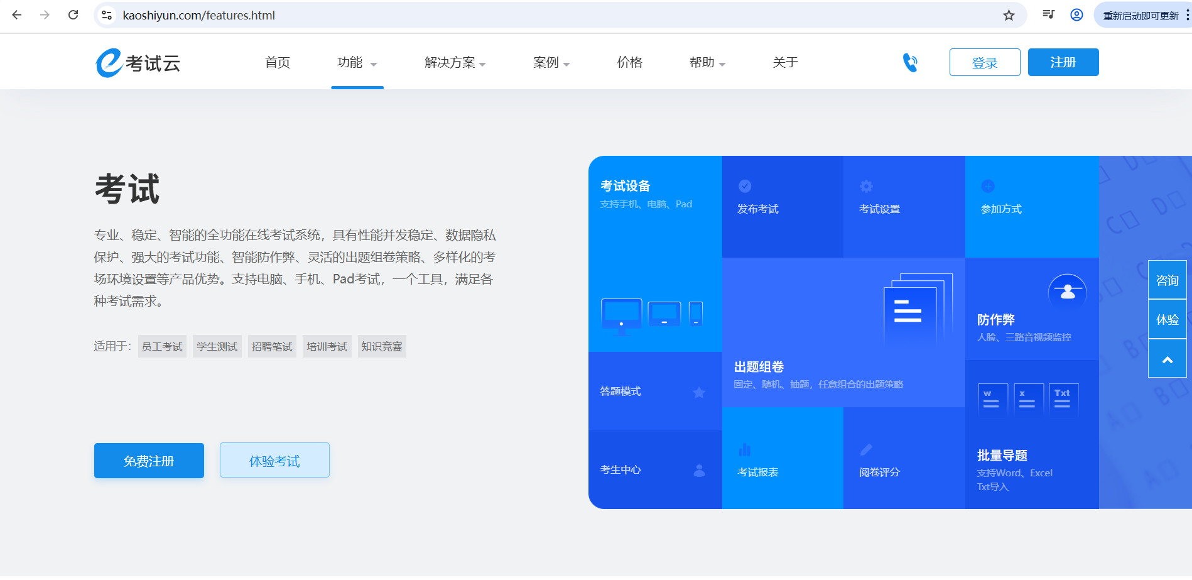The height and width of the screenshot is (580, 1192).
Task: Open the browser profile icon
Action: point(1076,15)
